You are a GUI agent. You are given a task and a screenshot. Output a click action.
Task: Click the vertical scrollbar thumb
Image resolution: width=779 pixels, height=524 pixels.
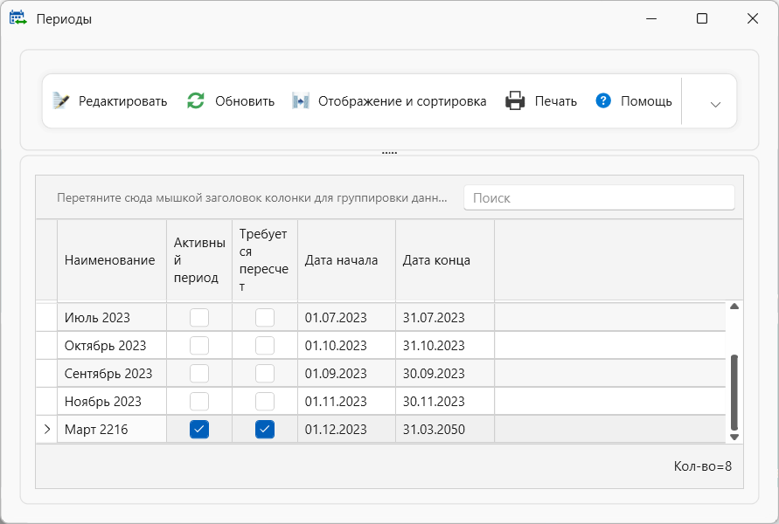click(x=734, y=392)
